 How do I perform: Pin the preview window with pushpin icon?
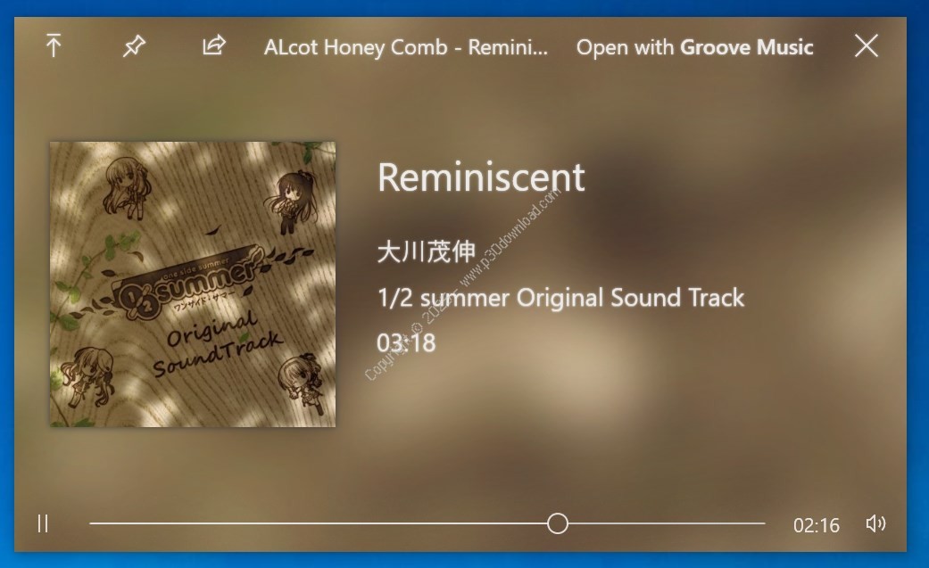click(x=134, y=45)
